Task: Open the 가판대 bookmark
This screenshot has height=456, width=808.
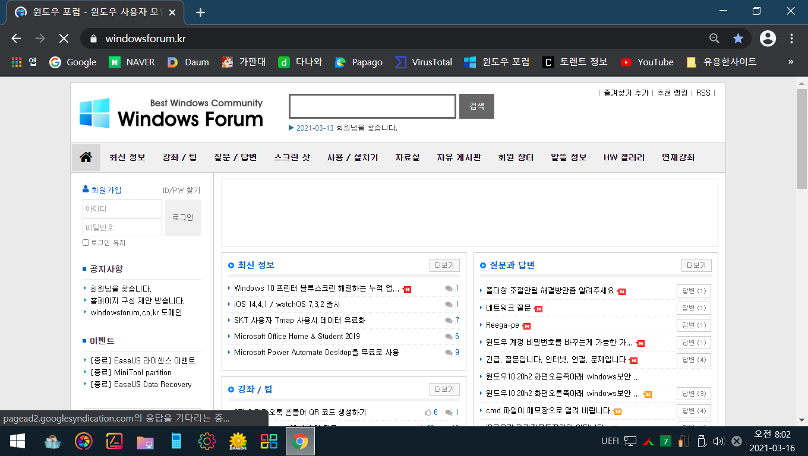Action: coord(244,62)
